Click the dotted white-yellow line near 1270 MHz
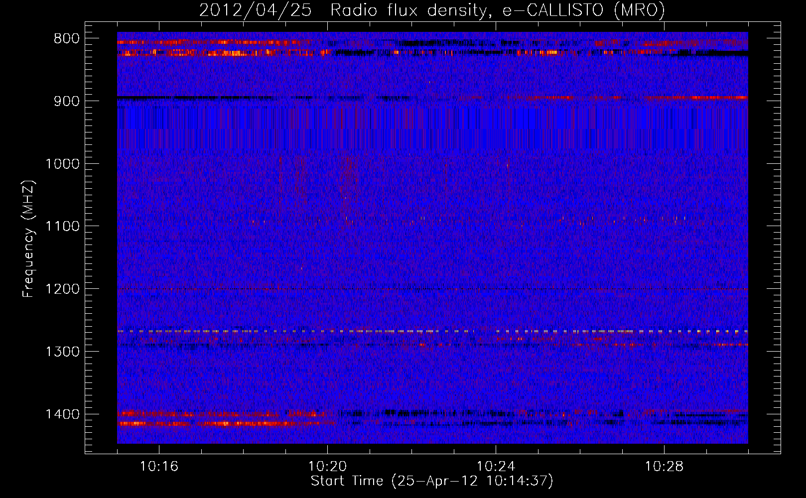 tap(432, 331)
